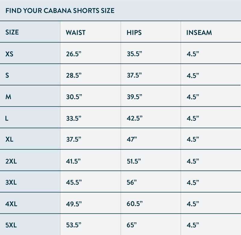
Task: Select the M size row label
Action: click(x=8, y=97)
